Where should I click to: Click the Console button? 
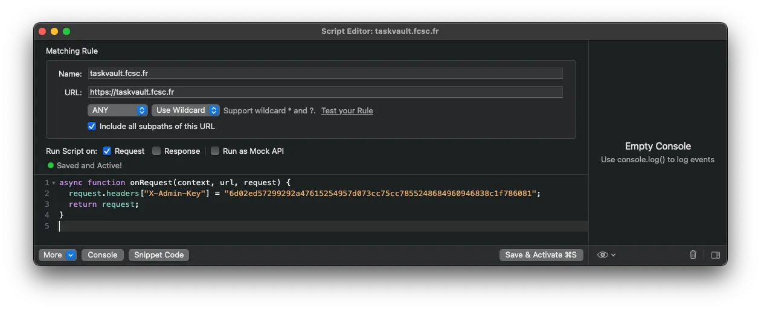[x=103, y=255]
